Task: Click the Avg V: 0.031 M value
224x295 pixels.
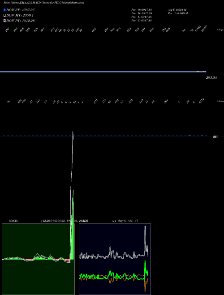Action: [x=177, y=10]
